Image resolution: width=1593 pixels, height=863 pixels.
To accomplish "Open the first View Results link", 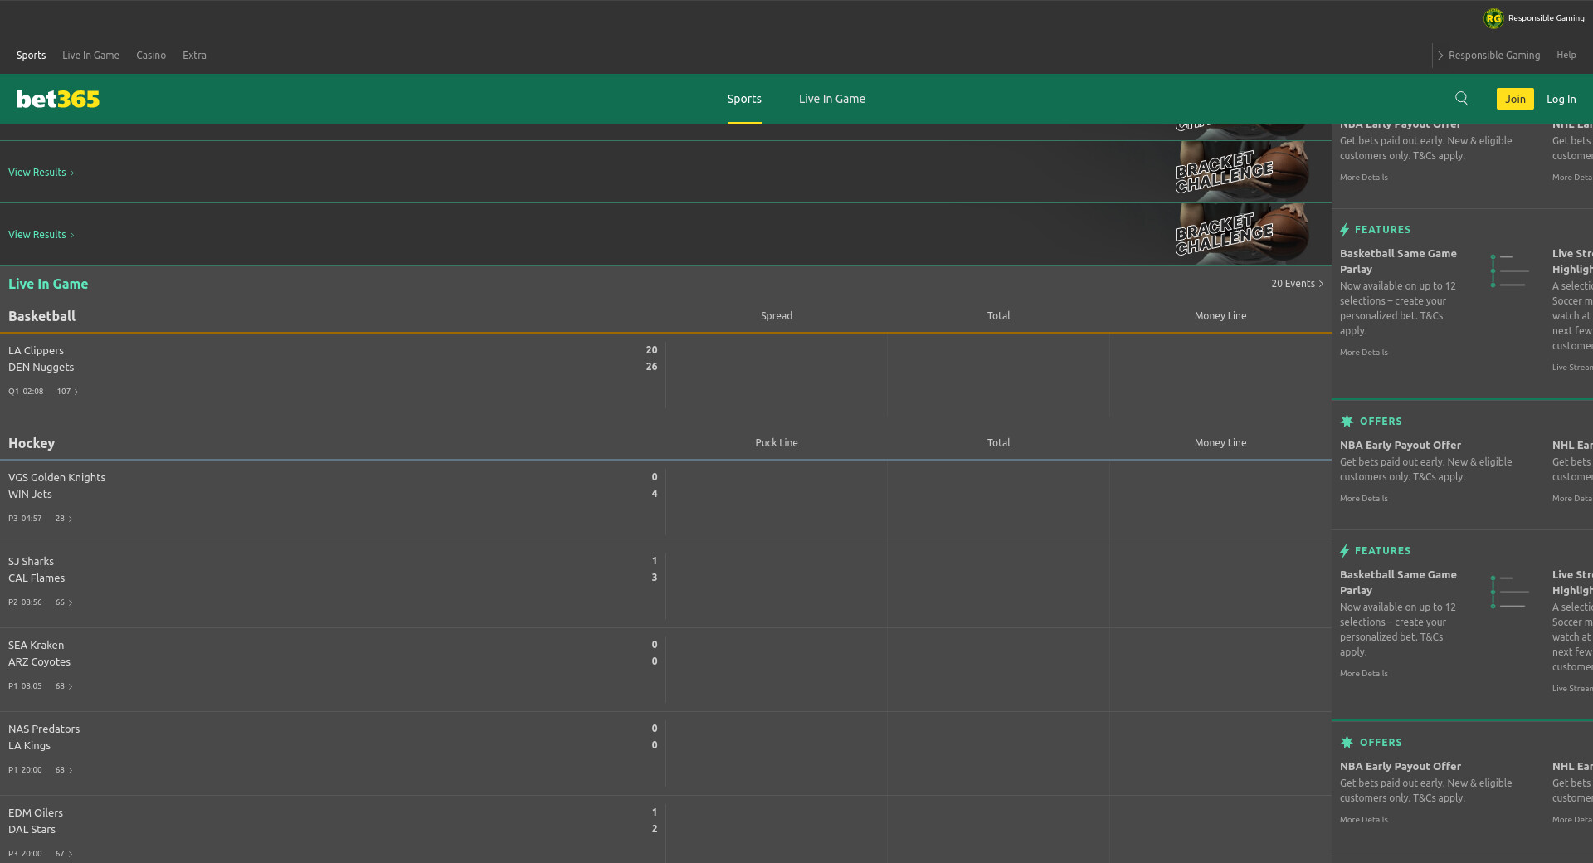I will (x=41, y=173).
